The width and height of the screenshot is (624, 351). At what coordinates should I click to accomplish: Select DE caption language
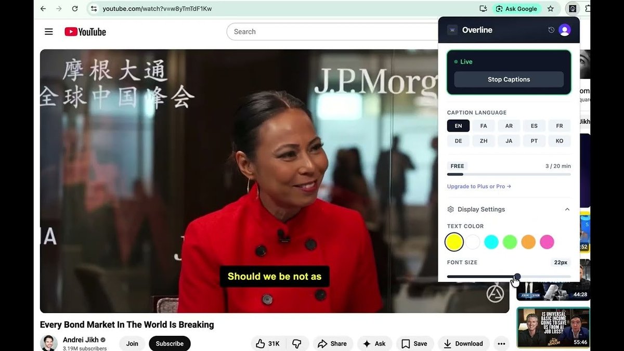(x=458, y=141)
